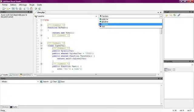Select the class.php document tab
Screen dimensions: 194x112
pos(41,12)
